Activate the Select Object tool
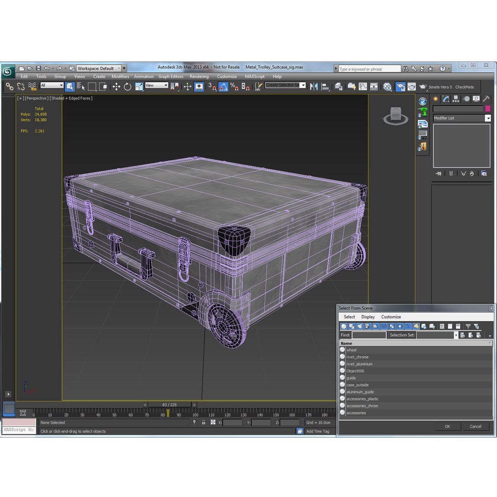 [70, 86]
